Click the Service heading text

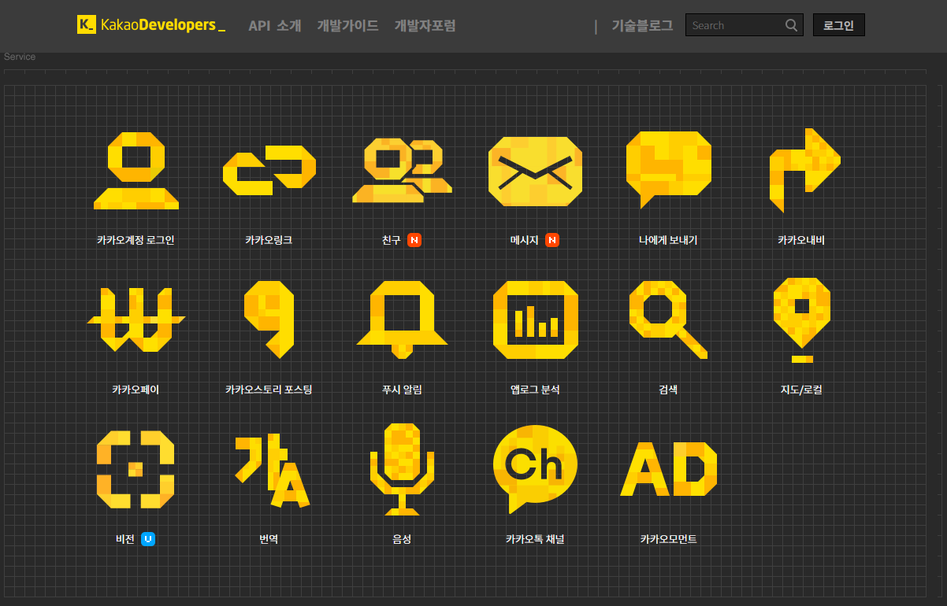pos(20,57)
